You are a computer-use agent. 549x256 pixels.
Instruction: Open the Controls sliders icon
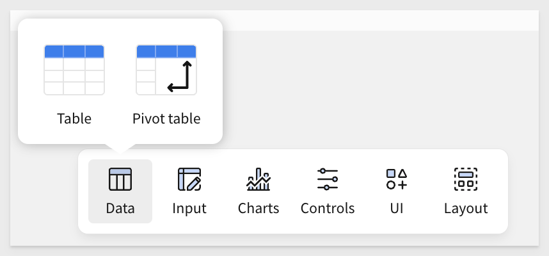pos(328,179)
